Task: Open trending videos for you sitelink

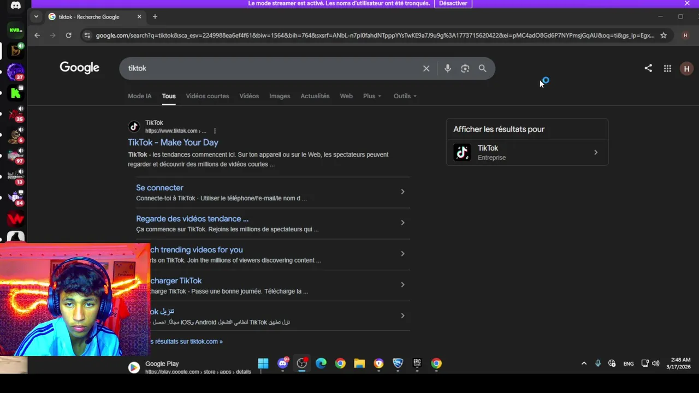Action: pos(197,250)
